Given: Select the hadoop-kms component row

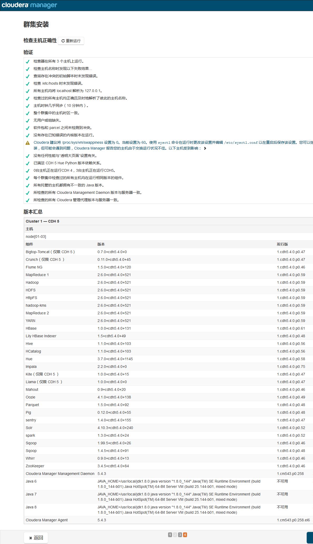Looking at the screenshot, I should click(x=168, y=305).
